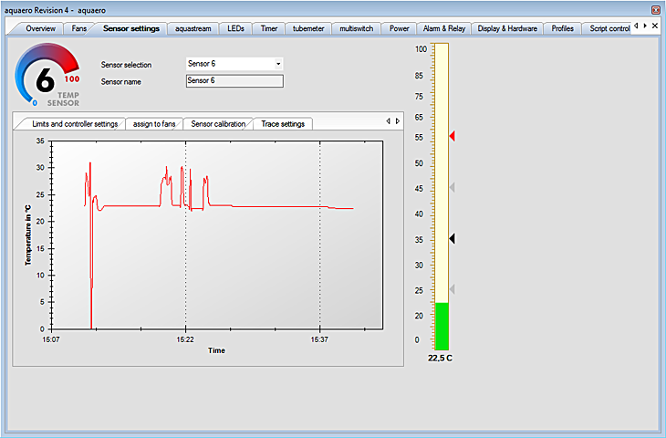Open the Sensor selection dropdown

tap(278, 64)
